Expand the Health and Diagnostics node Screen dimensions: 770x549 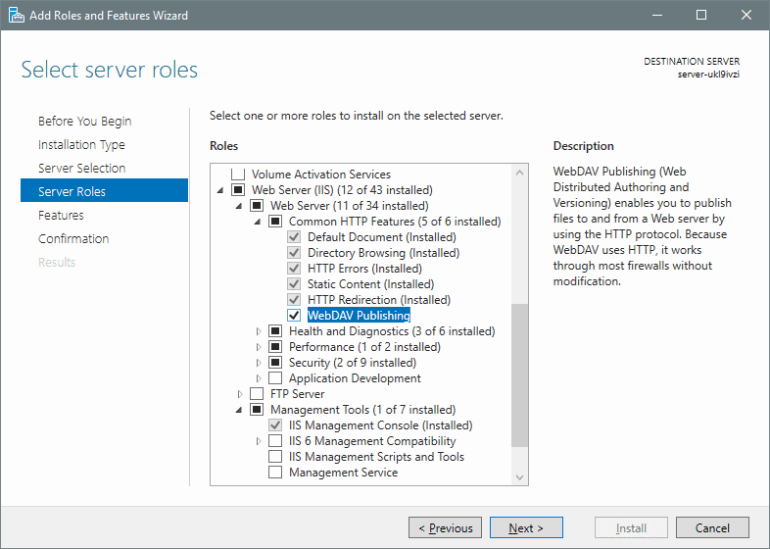click(259, 331)
